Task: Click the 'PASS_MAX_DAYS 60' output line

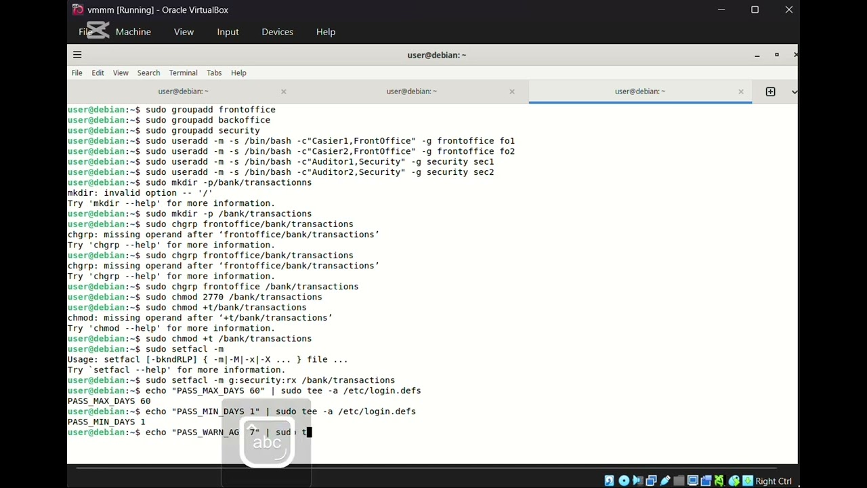Action: pos(109,401)
